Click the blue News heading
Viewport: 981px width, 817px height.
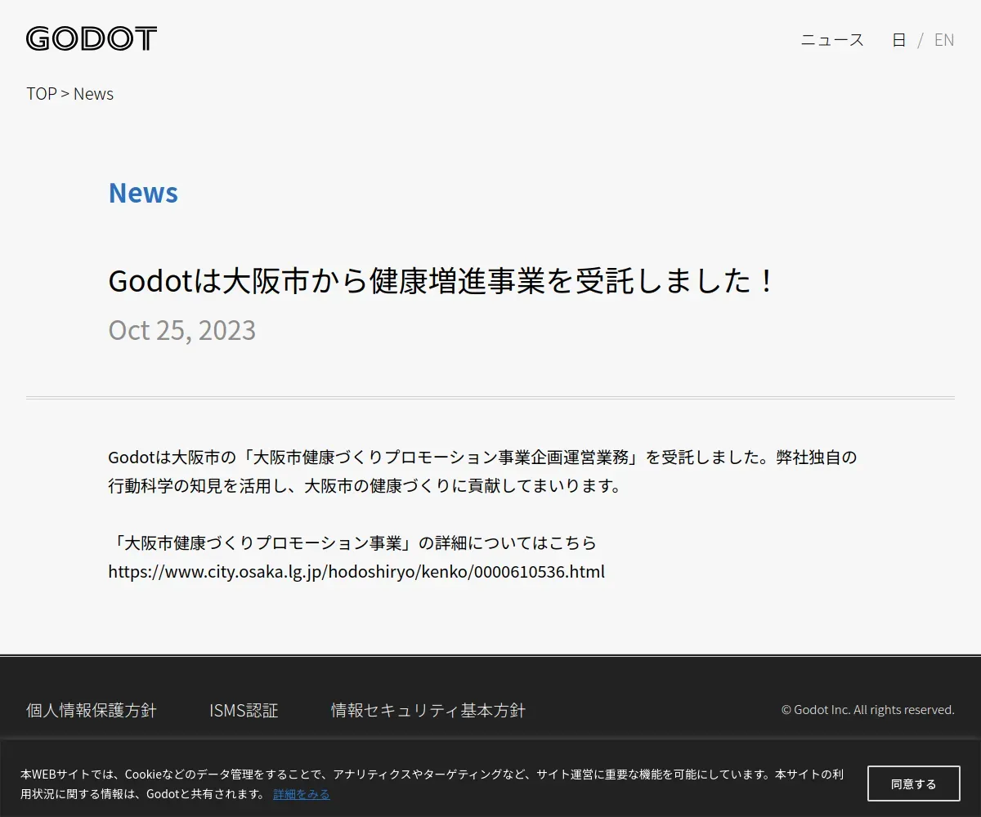[143, 193]
